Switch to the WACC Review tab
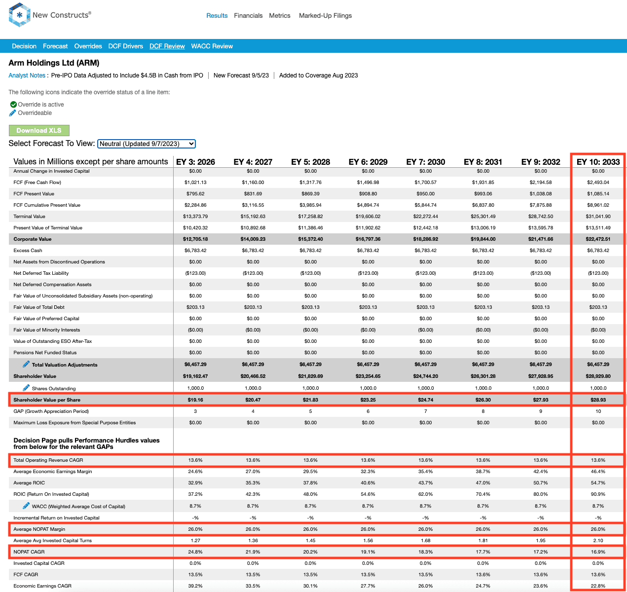This screenshot has height=592, width=627. click(x=212, y=46)
